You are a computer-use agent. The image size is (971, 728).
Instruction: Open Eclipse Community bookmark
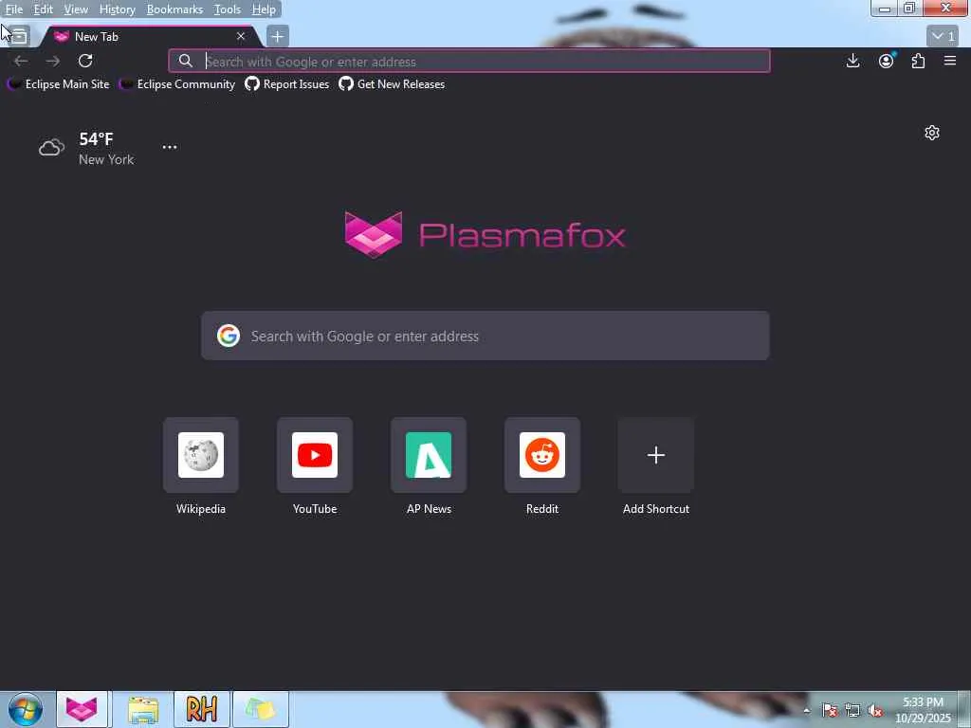(177, 84)
